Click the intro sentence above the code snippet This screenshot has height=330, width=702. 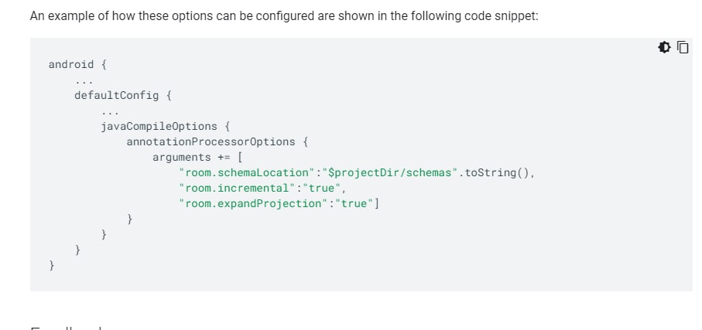point(284,16)
